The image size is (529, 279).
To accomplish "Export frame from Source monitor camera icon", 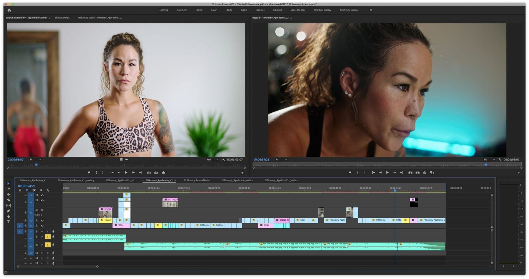I will [x=163, y=173].
